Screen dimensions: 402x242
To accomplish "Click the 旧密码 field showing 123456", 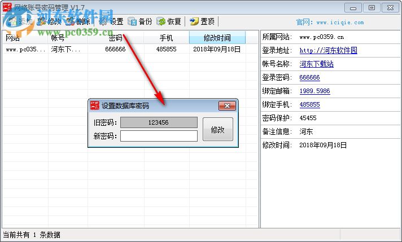I will [159, 122].
